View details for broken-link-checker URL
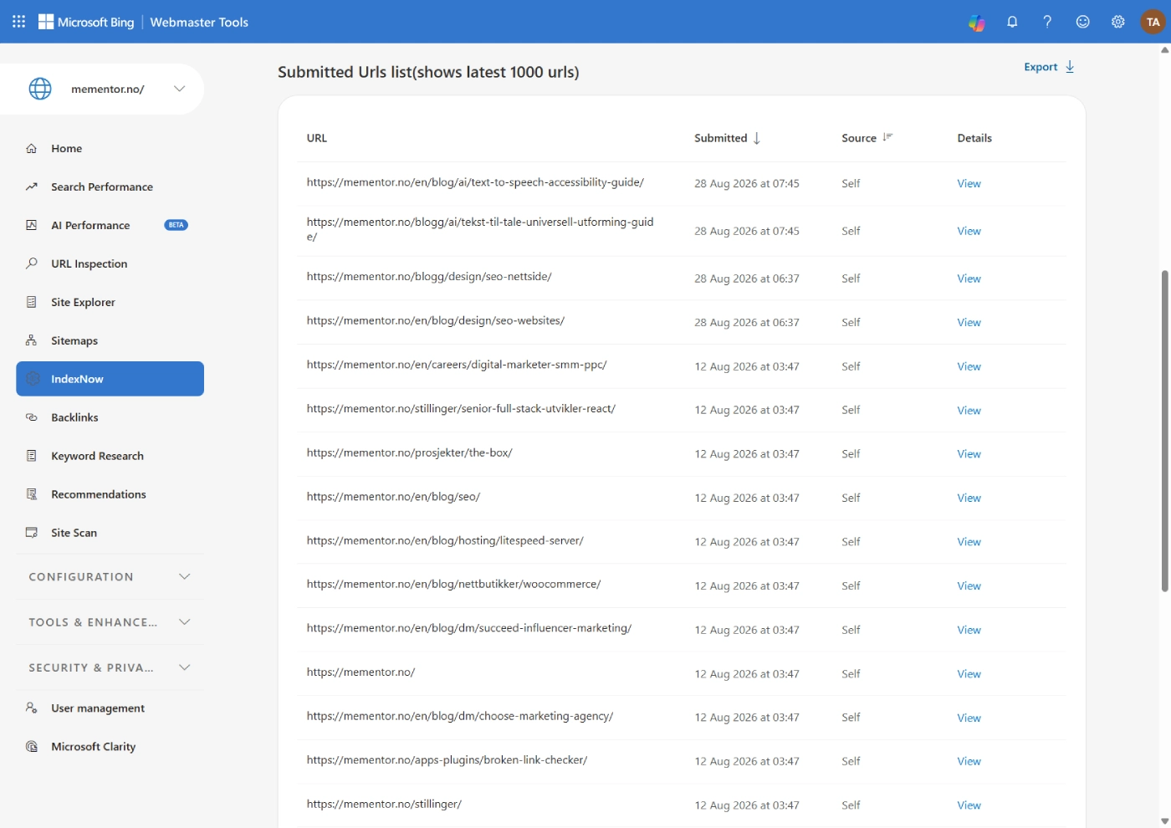 tap(969, 761)
